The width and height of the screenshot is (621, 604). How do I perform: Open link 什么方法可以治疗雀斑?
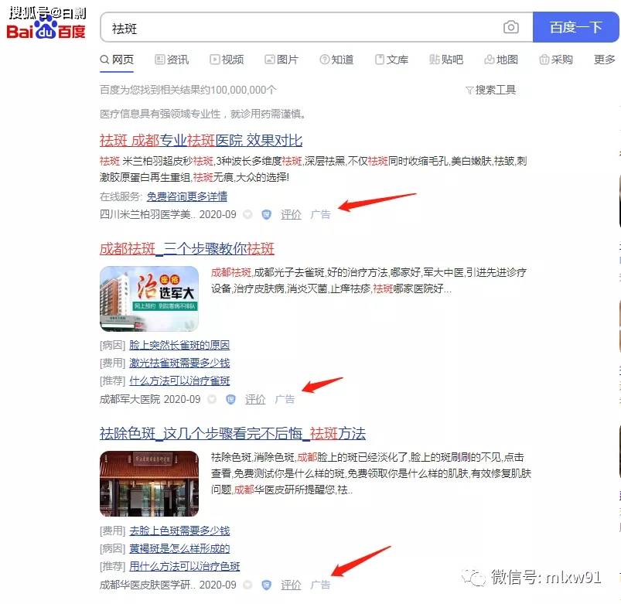click(179, 380)
